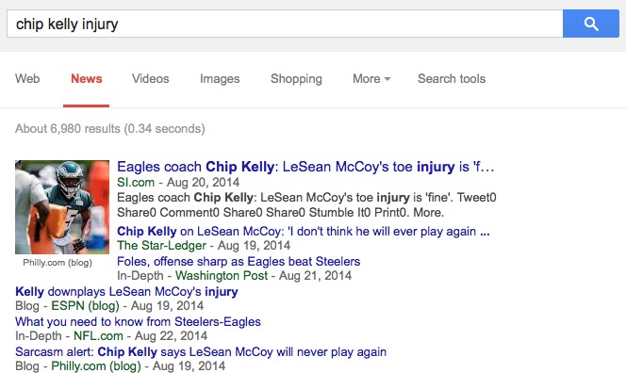This screenshot has height=373, width=626.
Task: Open the LeSean McCoy football player thumbnail
Action: 62,207
